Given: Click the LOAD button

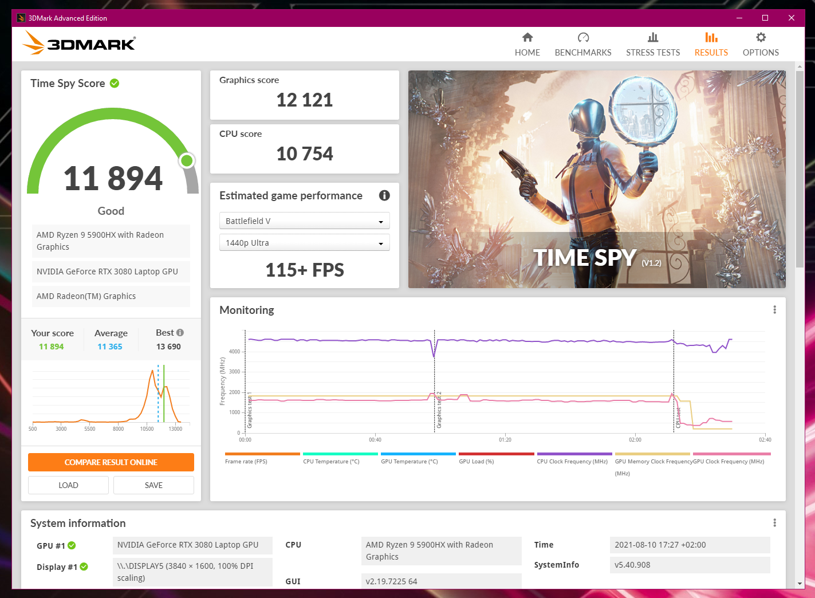Looking at the screenshot, I should (68, 485).
